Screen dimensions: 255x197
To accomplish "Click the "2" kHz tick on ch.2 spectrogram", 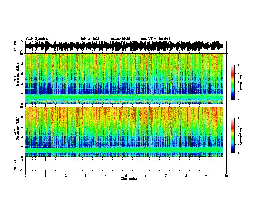I will [22, 147].
